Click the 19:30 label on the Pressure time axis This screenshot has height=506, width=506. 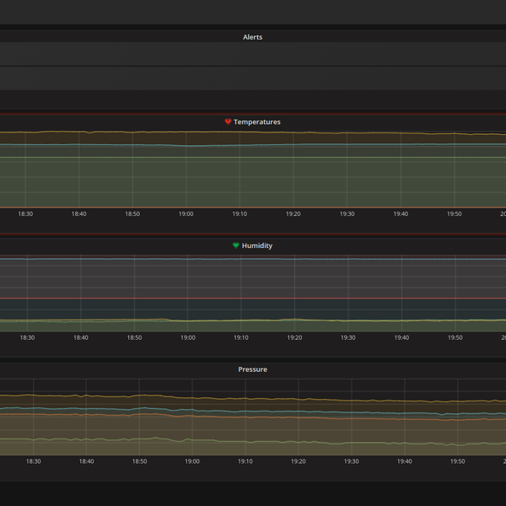pyautogui.click(x=351, y=461)
